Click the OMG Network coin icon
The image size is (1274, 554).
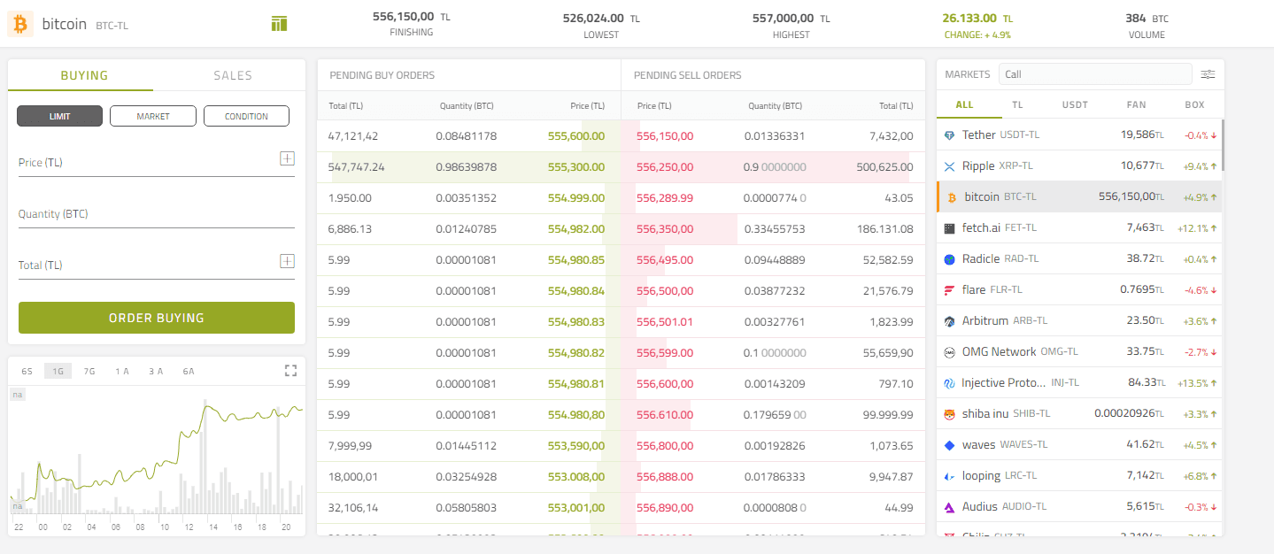click(x=950, y=352)
